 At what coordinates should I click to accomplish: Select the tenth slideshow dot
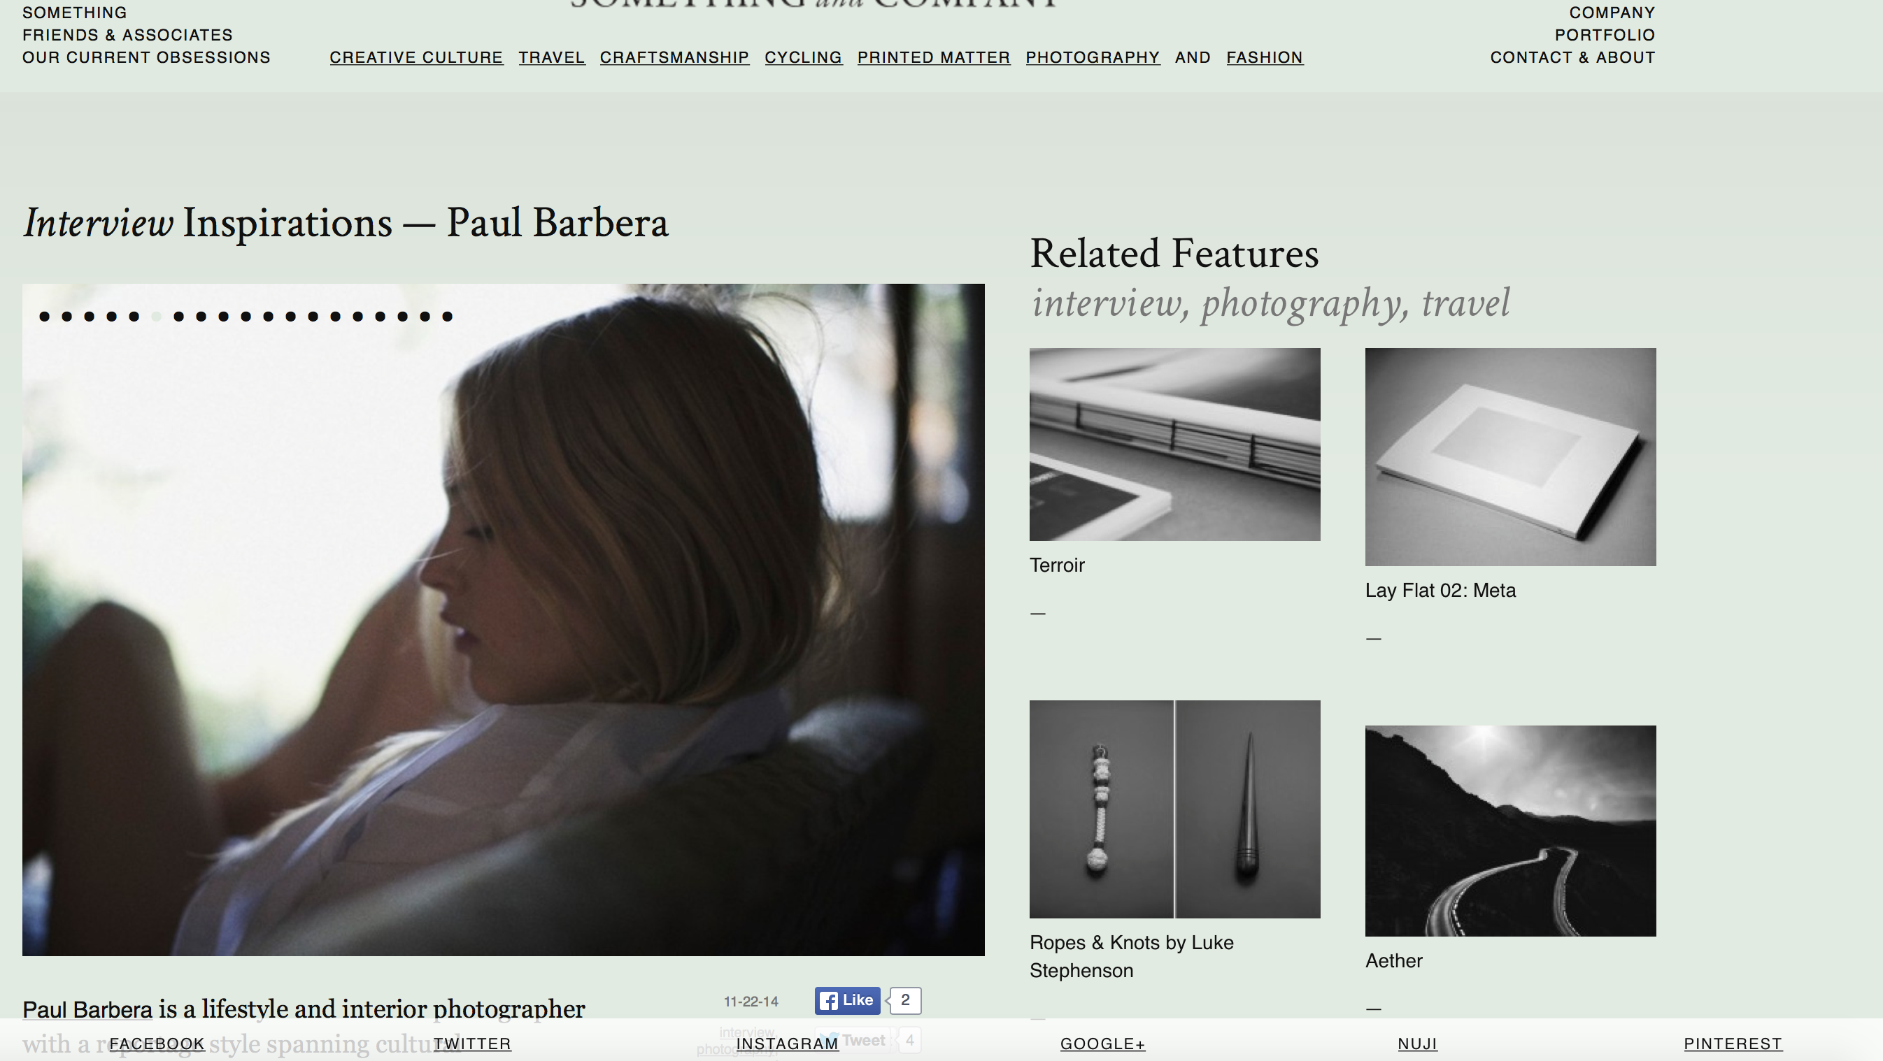click(x=246, y=316)
